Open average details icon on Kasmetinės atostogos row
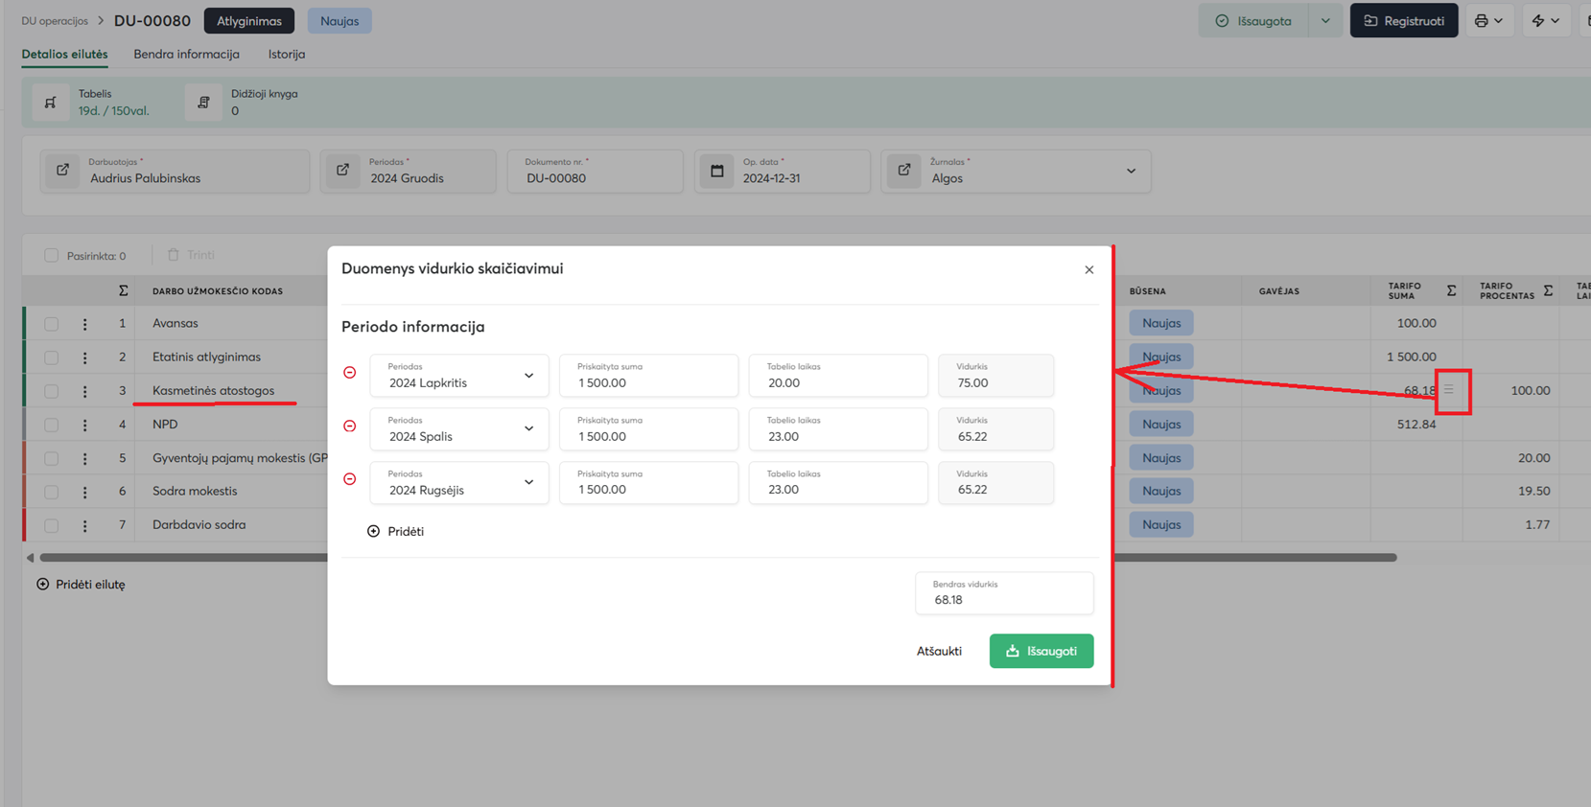Viewport: 1591px width, 807px height. tap(1449, 390)
